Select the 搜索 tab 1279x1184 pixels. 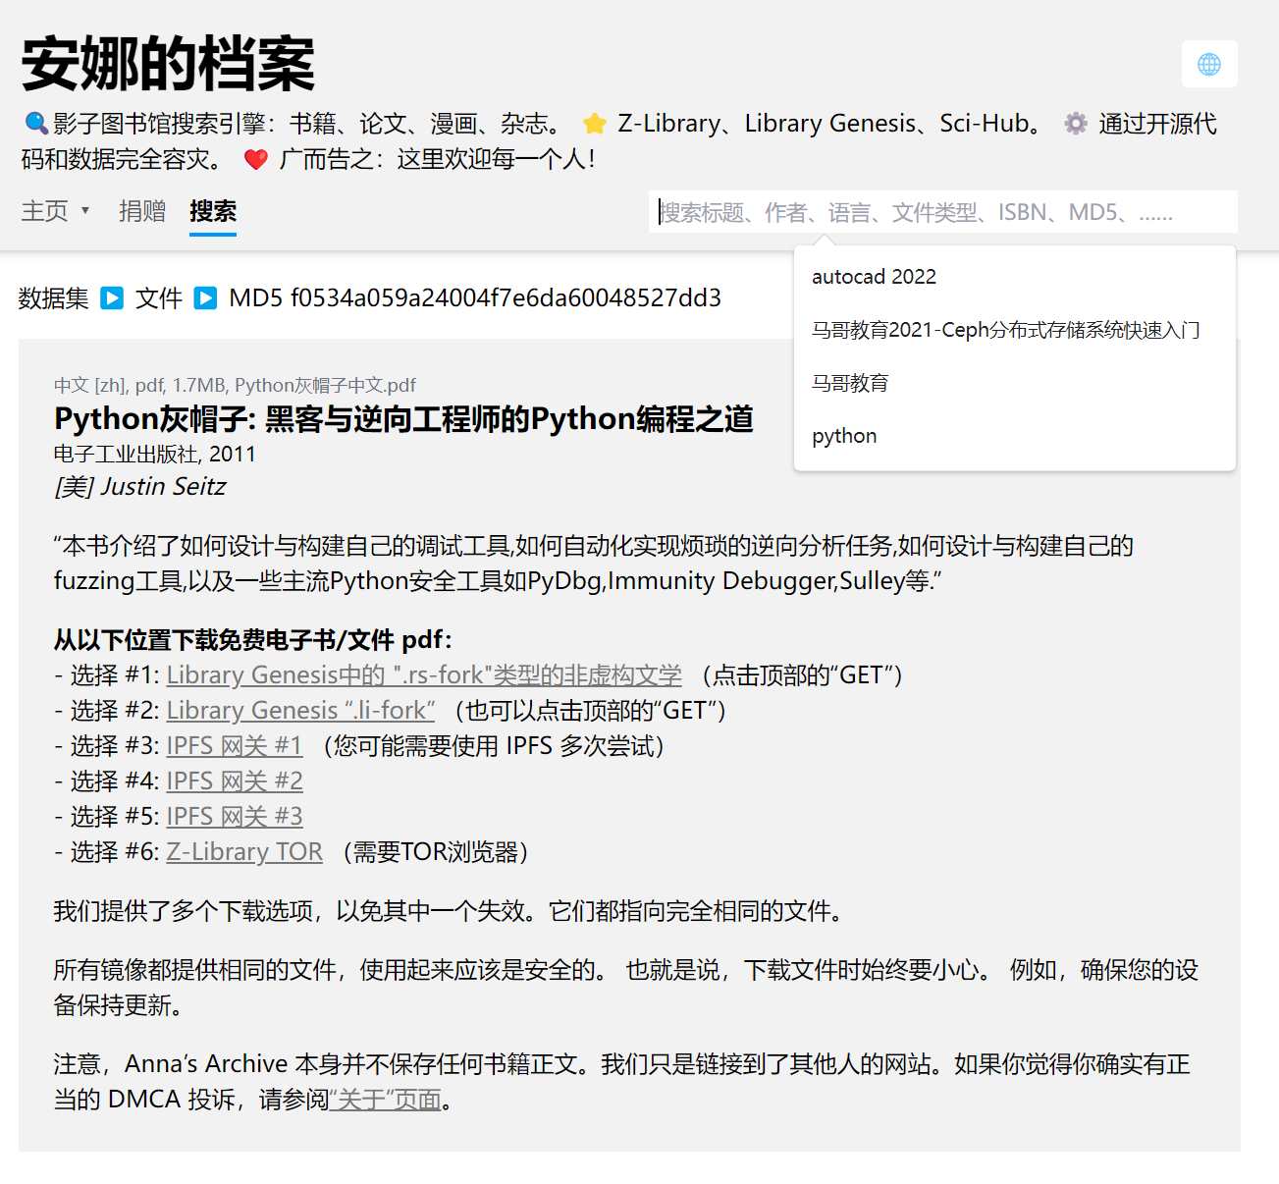tap(213, 211)
